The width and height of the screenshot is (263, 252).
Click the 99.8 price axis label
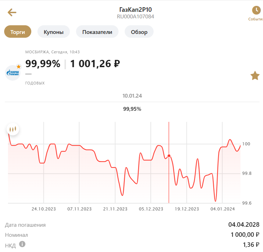247,173
